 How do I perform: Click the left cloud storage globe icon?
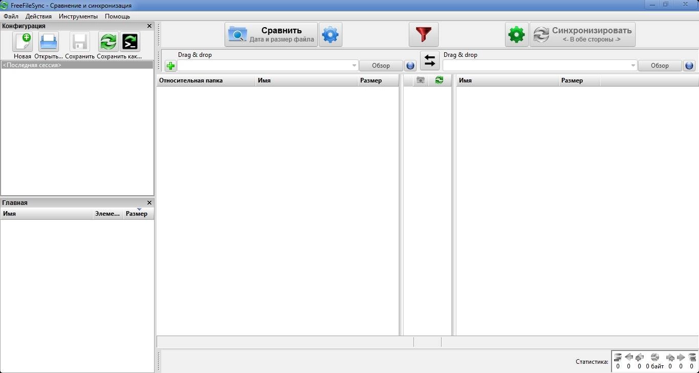[410, 66]
